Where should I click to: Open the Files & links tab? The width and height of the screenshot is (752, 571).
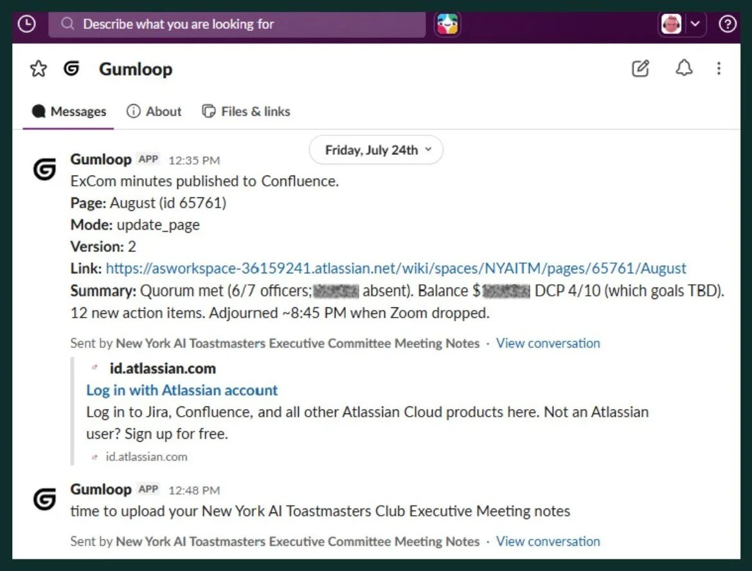pyautogui.click(x=246, y=111)
